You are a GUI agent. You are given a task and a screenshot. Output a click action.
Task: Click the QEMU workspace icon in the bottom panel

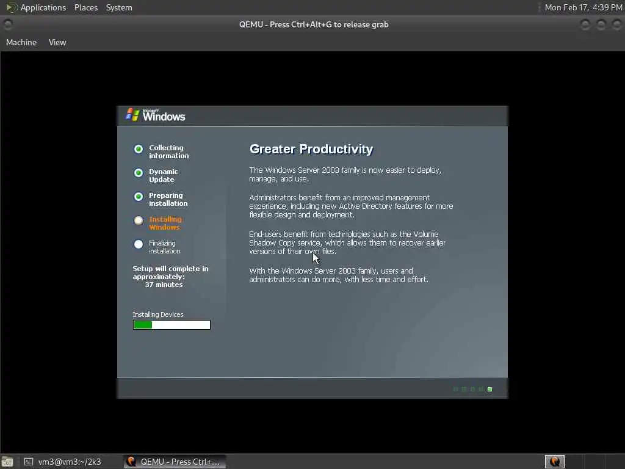pyautogui.click(x=555, y=462)
